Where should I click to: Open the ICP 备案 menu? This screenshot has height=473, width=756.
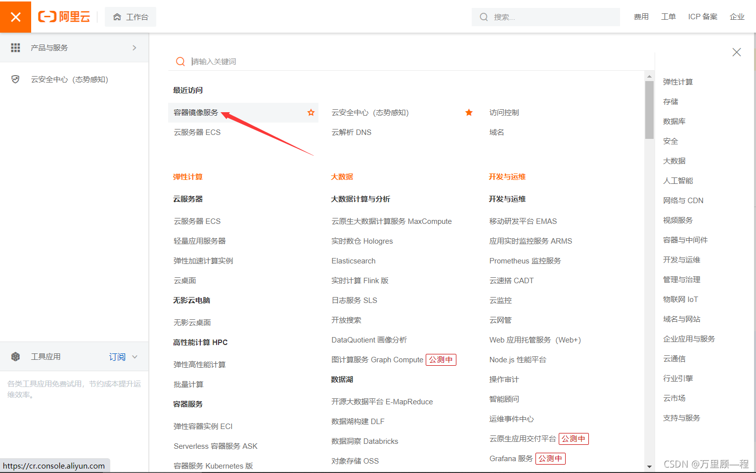[703, 17]
